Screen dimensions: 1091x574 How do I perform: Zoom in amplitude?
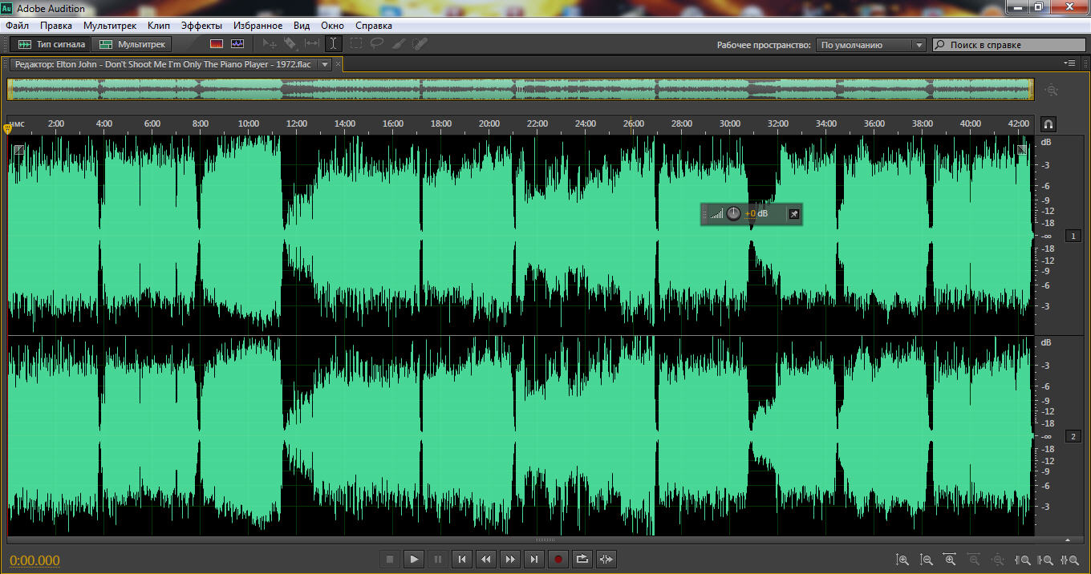[x=902, y=560]
